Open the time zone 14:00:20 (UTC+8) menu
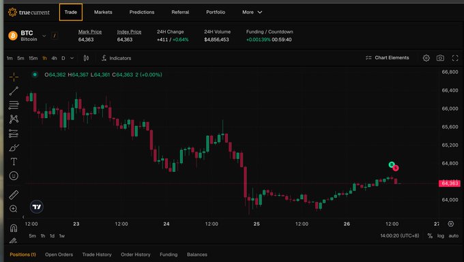This screenshot has height=262, width=464. click(400, 235)
